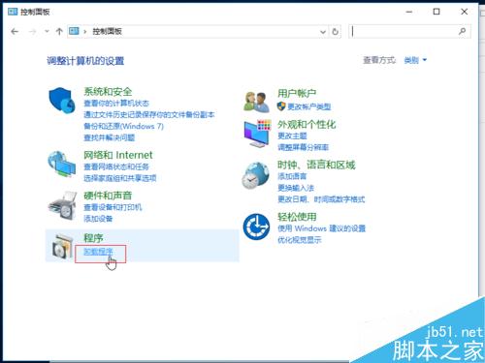Click 更改主题 link
This screenshot has height=363, width=485.
point(292,136)
